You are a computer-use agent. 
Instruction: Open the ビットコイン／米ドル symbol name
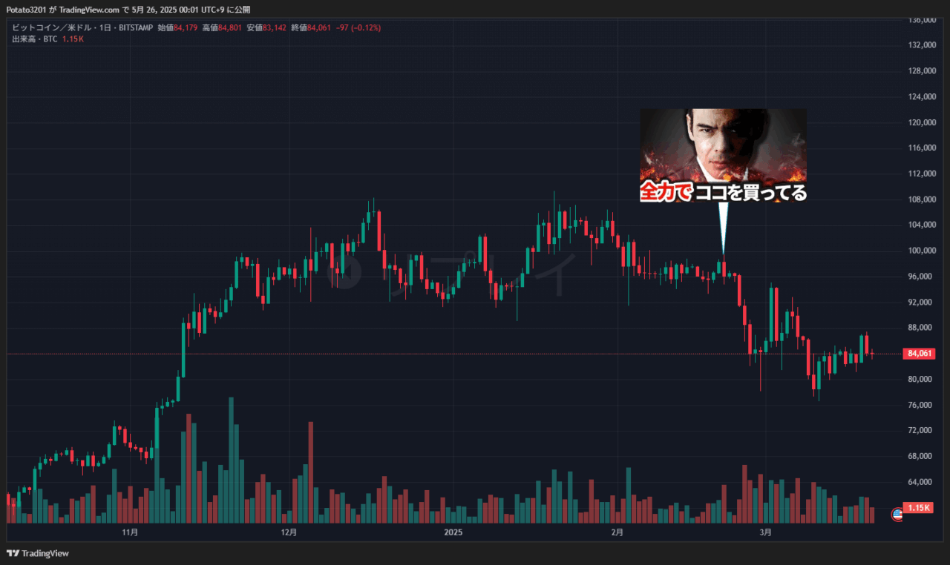(50, 27)
